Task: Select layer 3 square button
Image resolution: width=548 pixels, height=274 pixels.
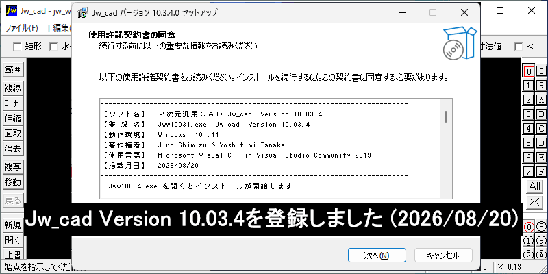Action: point(529,114)
